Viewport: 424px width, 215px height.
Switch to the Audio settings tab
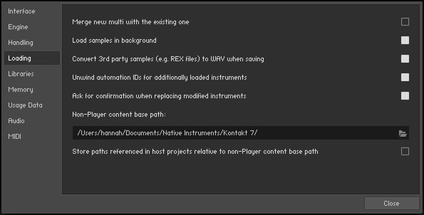[16, 121]
